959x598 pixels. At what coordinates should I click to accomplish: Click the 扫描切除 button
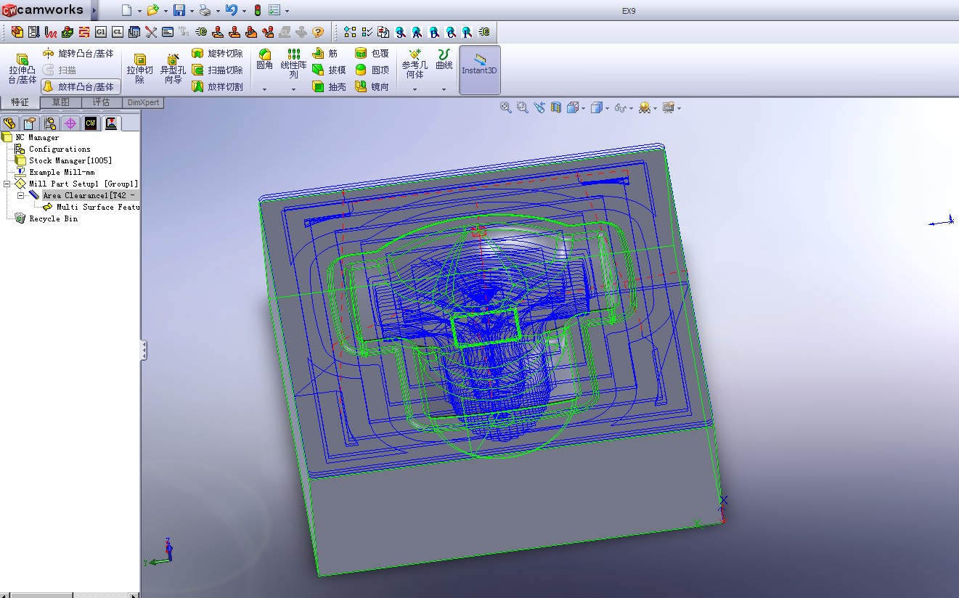tap(218, 70)
